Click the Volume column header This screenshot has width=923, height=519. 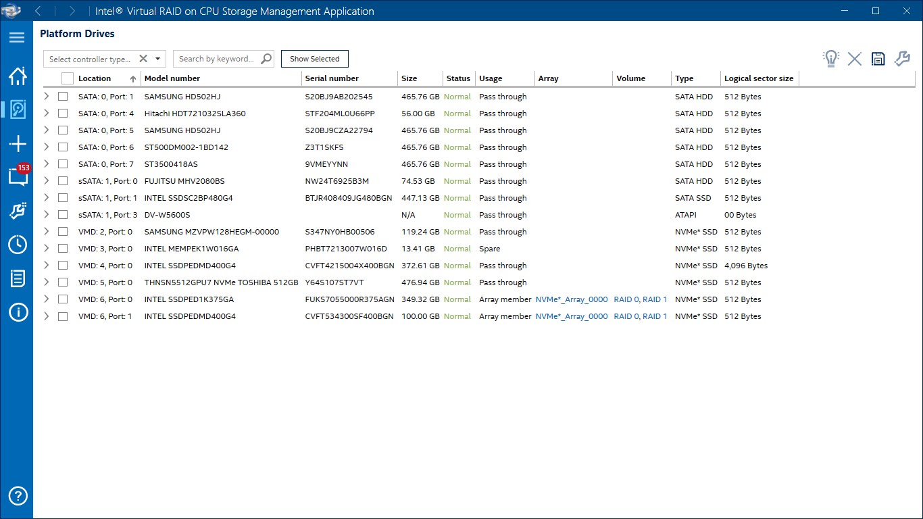point(630,78)
